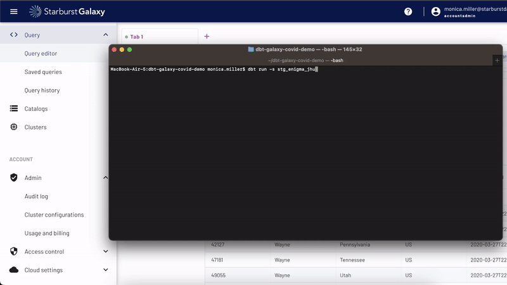This screenshot has width=507, height=285.
Task: Open the hamburger navigation menu
Action: click(x=13, y=11)
